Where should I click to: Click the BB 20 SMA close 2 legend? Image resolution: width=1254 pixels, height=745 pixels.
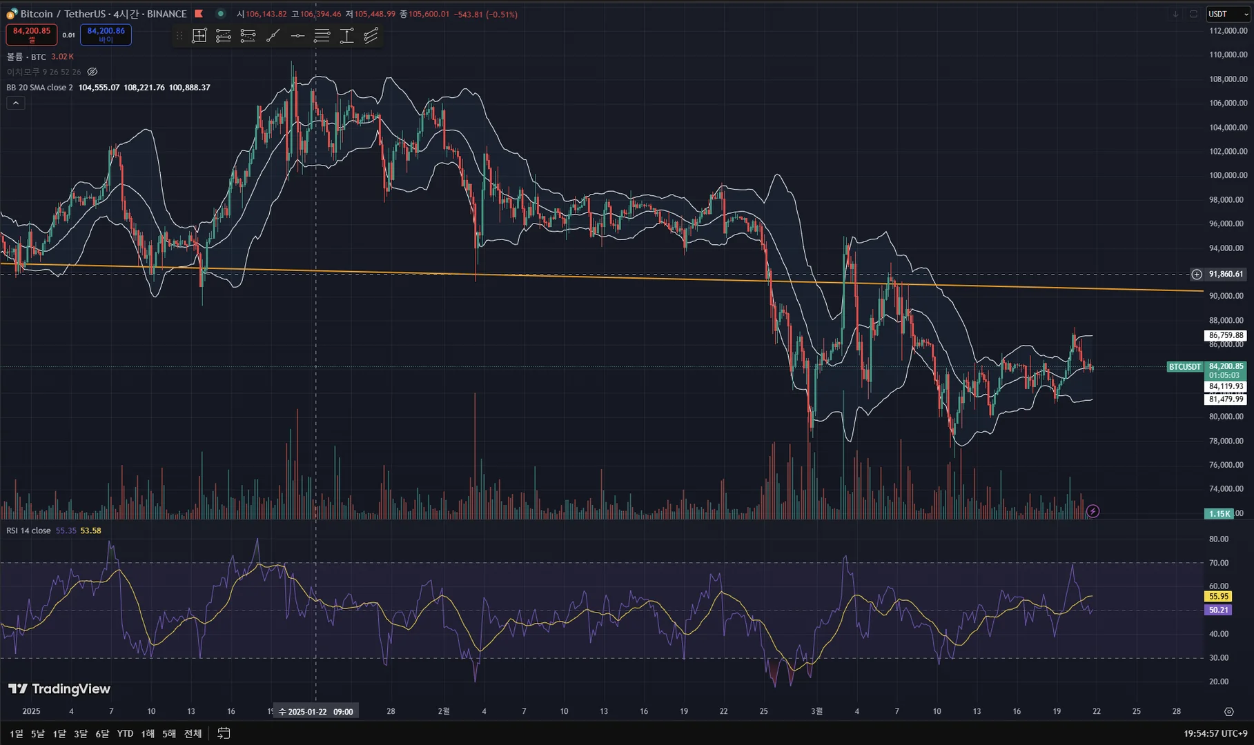click(x=39, y=88)
